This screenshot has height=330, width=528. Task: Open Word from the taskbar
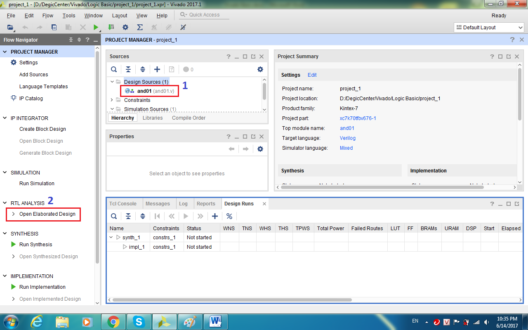point(216,322)
